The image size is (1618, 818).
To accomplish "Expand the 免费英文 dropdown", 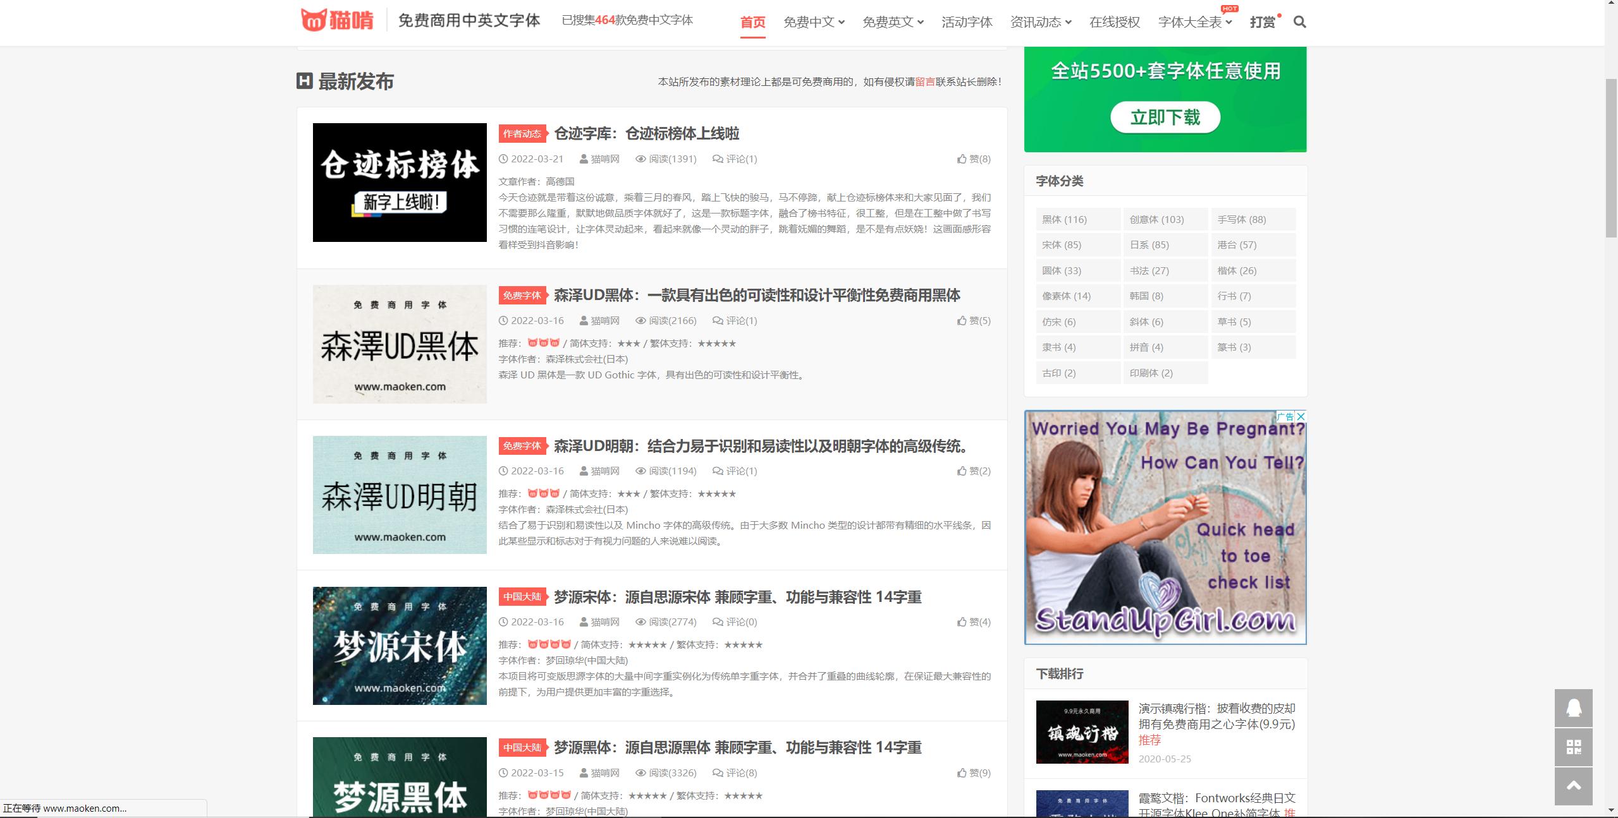I will tap(892, 22).
